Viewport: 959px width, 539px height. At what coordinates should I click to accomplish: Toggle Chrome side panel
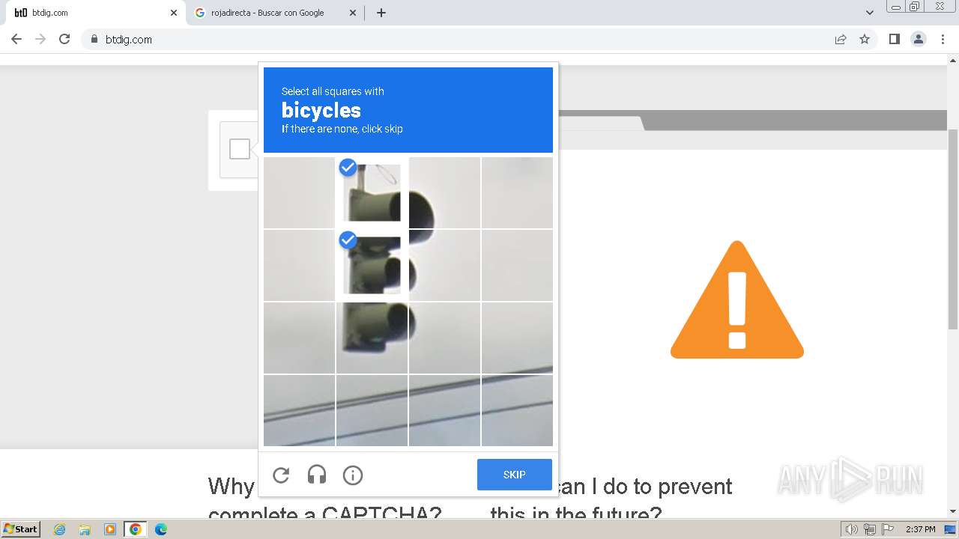(894, 39)
